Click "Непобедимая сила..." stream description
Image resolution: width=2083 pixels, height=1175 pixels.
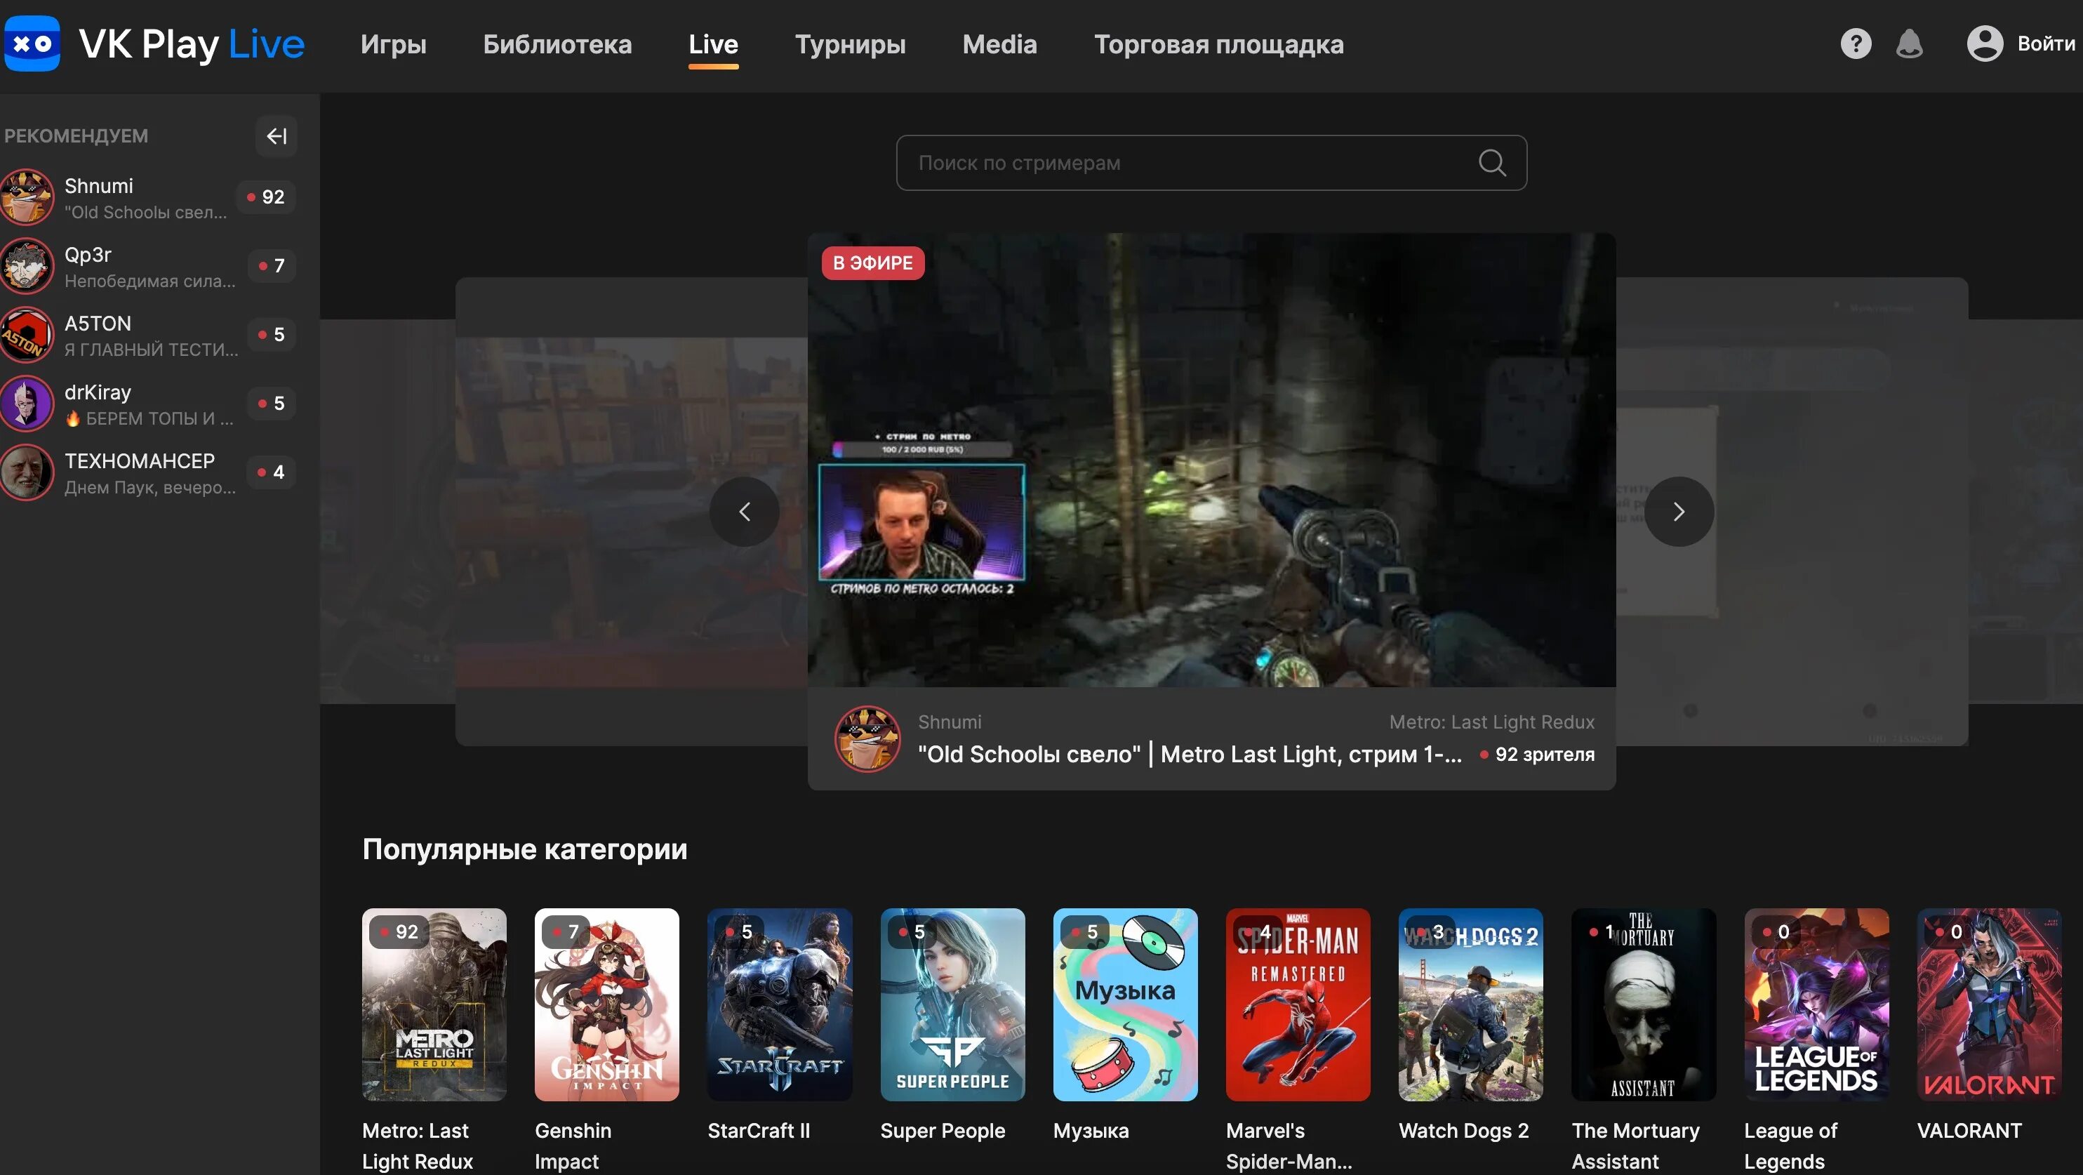tap(150, 281)
